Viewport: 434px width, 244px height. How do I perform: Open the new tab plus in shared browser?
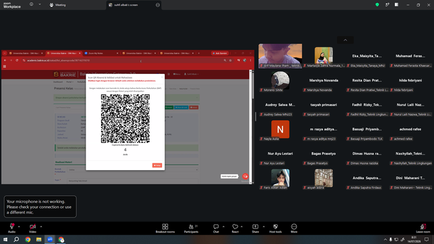pos(199,53)
